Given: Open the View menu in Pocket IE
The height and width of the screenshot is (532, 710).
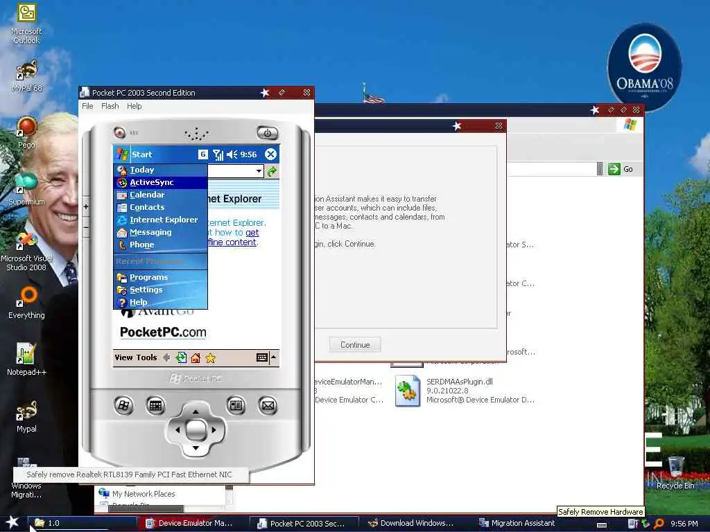Looking at the screenshot, I should [x=123, y=357].
